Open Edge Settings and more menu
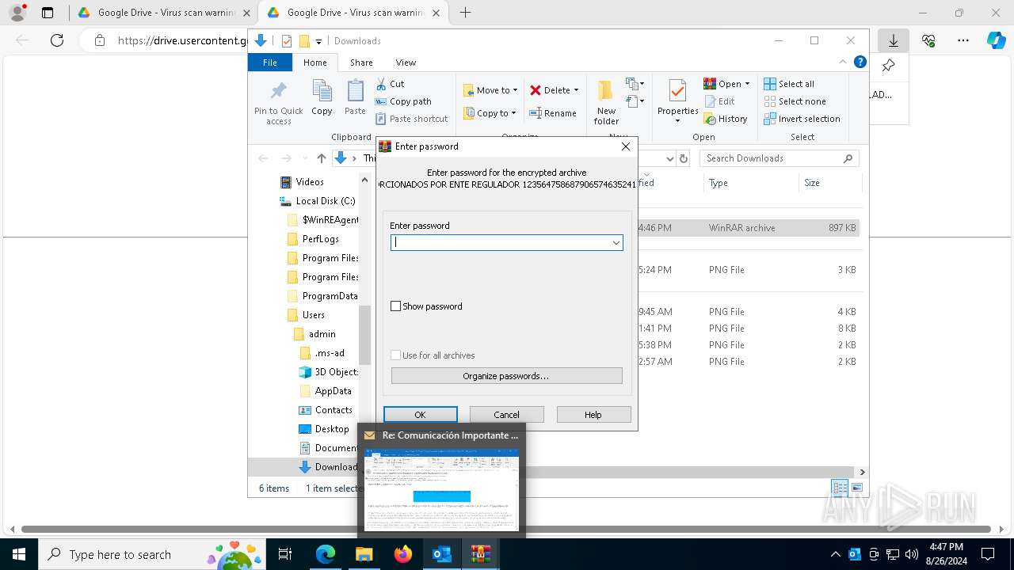The width and height of the screenshot is (1014, 570). [963, 40]
